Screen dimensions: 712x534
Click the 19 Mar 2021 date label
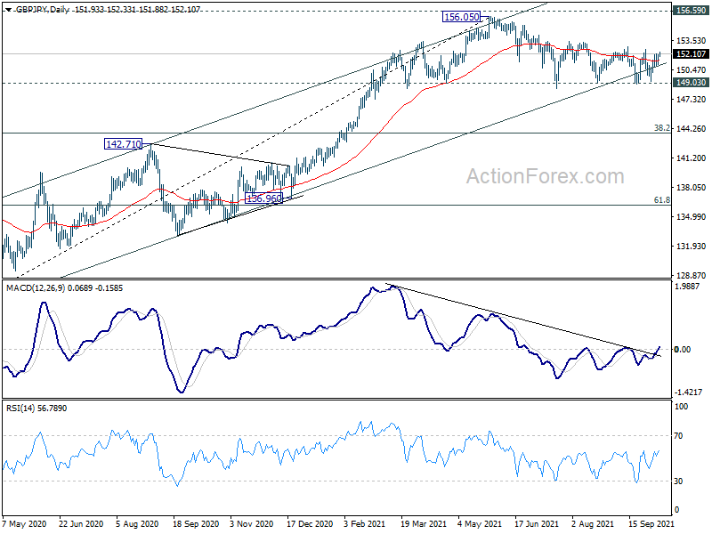[x=423, y=524]
